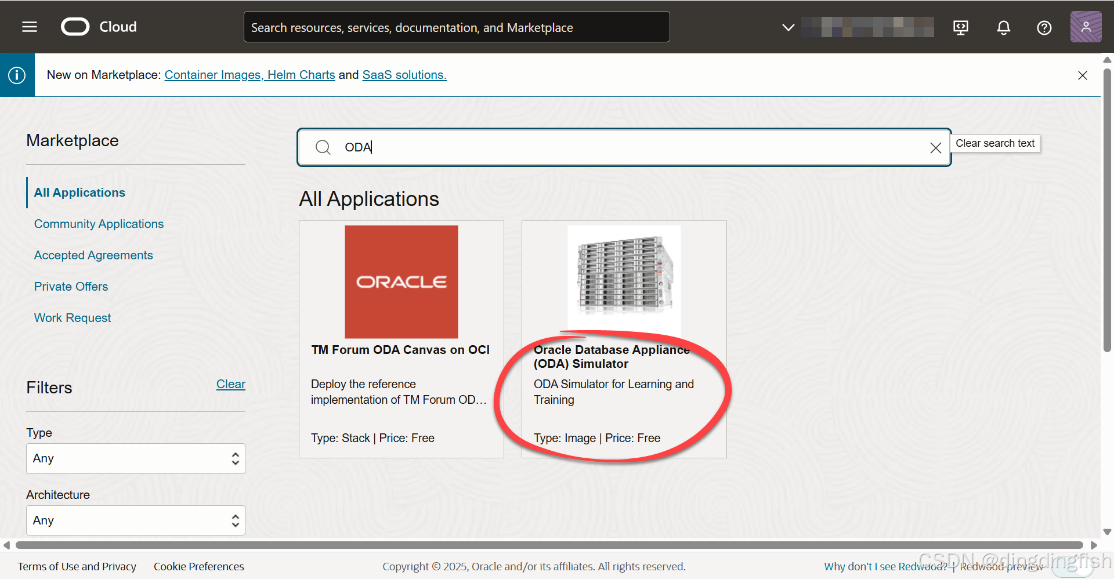Click the magnifier icon in Marketplace search
The height and width of the screenshot is (579, 1114).
[323, 147]
